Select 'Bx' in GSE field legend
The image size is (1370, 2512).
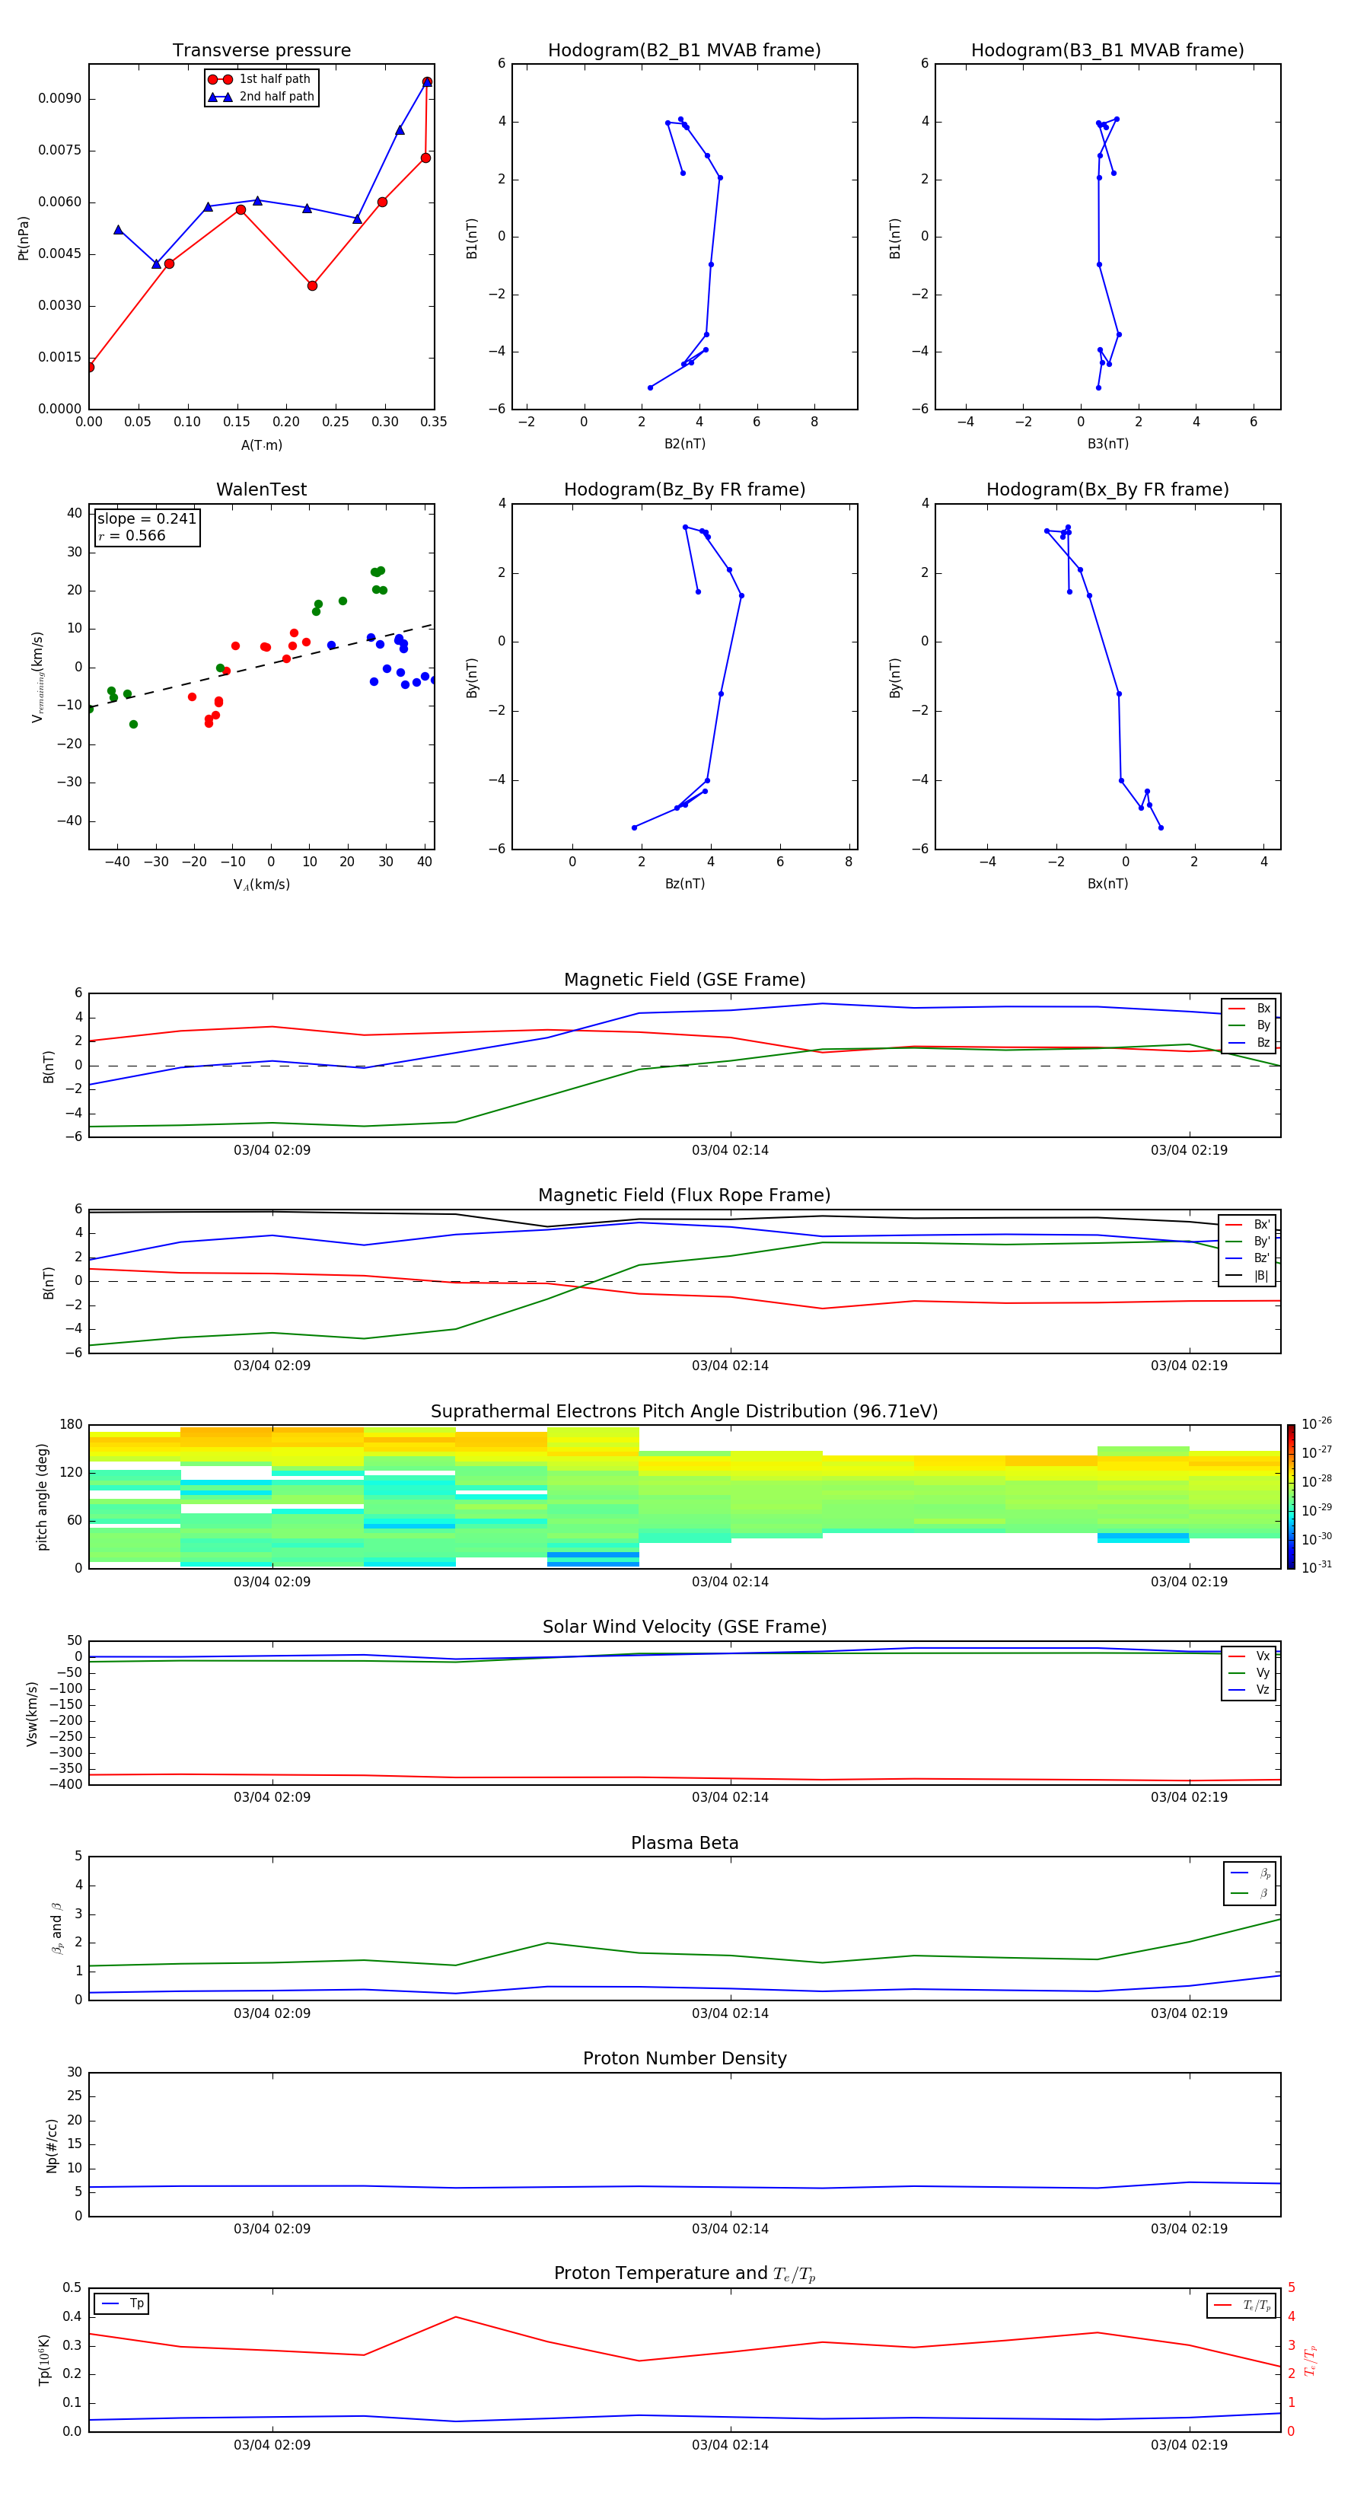1249,1009
